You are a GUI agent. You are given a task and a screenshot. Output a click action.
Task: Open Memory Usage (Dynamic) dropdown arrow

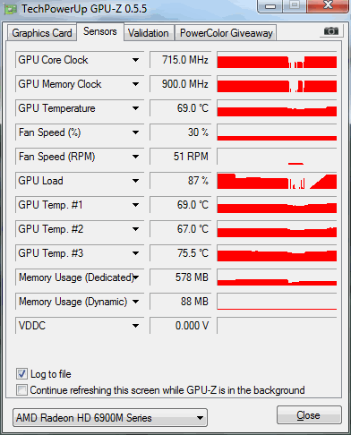click(x=135, y=302)
